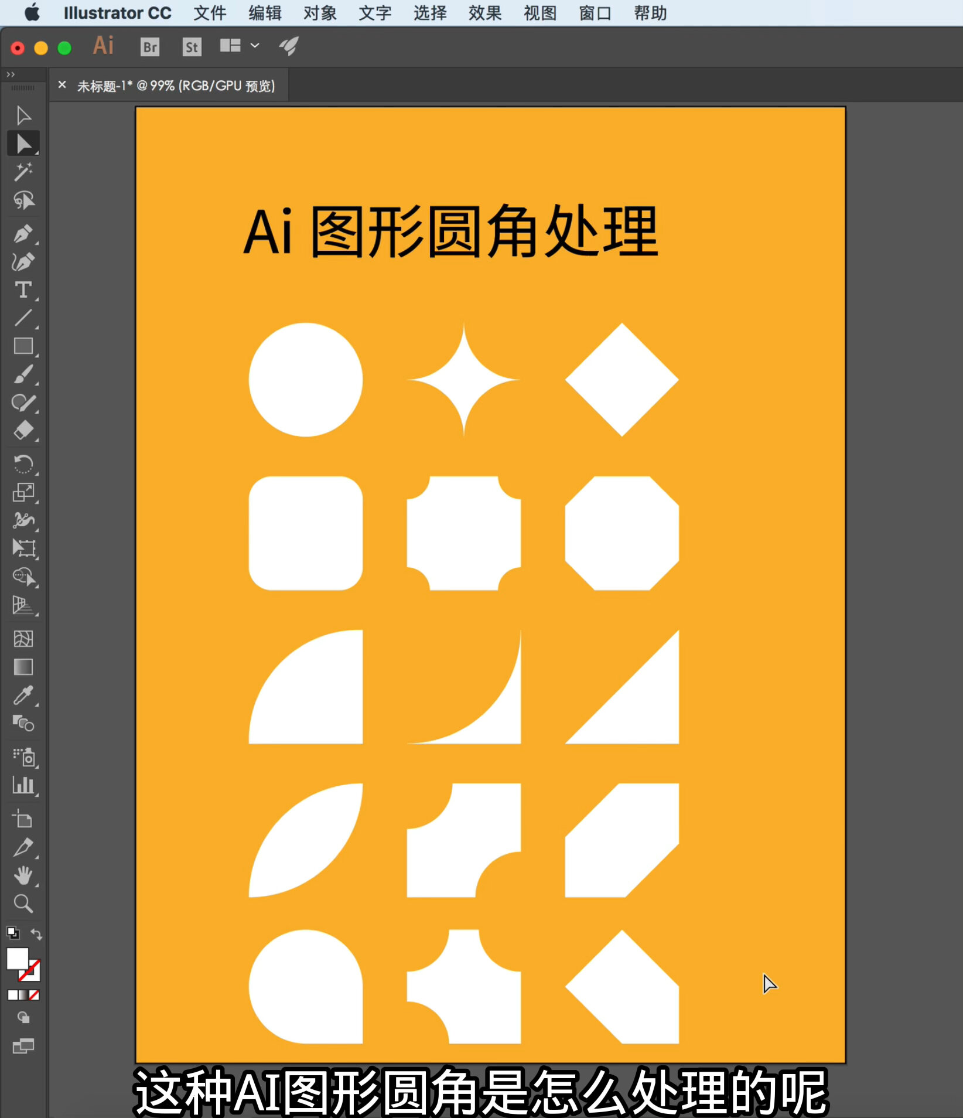The width and height of the screenshot is (963, 1118).
Task: Open the 文件 menu
Action: pyautogui.click(x=210, y=13)
